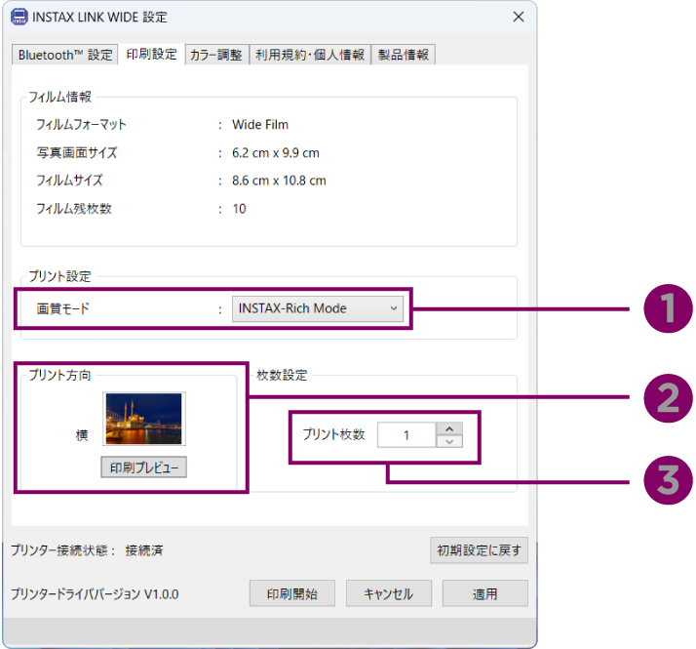Click the 画質モード label
Viewport: 696px width, 649px height.
point(63,308)
